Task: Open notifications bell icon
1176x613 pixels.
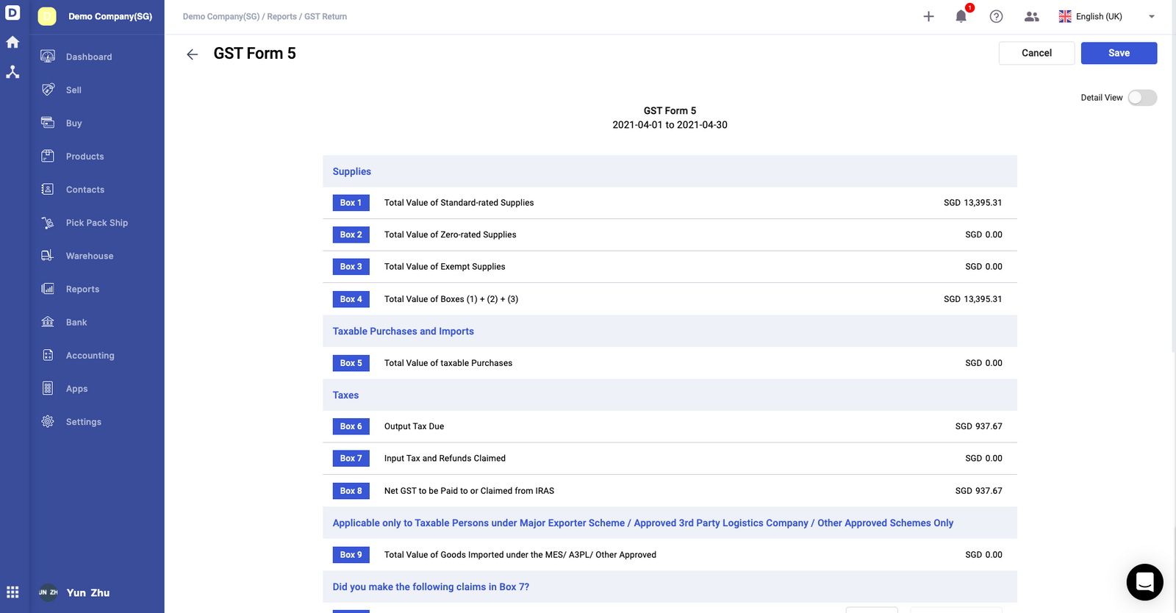Action: pos(961,16)
